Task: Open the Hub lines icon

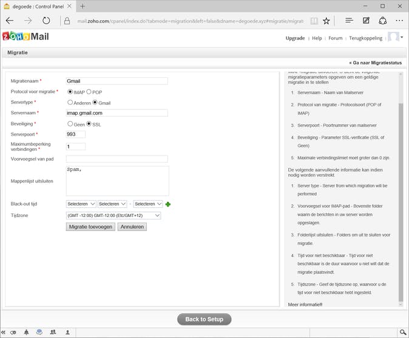Action: click(x=349, y=21)
